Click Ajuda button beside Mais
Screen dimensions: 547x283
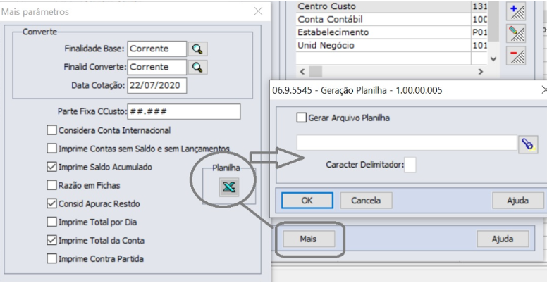point(503,239)
